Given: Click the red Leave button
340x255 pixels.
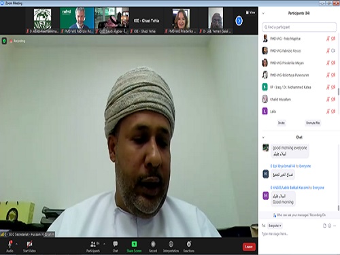Looking at the screenshot, I should coord(249,247).
